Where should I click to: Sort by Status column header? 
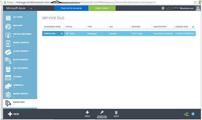click(x=69, y=27)
